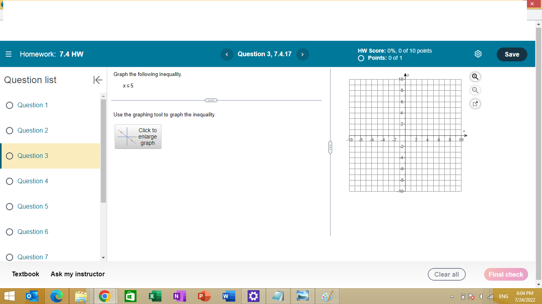Go to the previous question with the left arrow

coord(227,54)
